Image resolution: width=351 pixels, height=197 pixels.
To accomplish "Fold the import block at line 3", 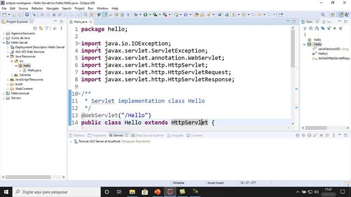I will point(79,43).
